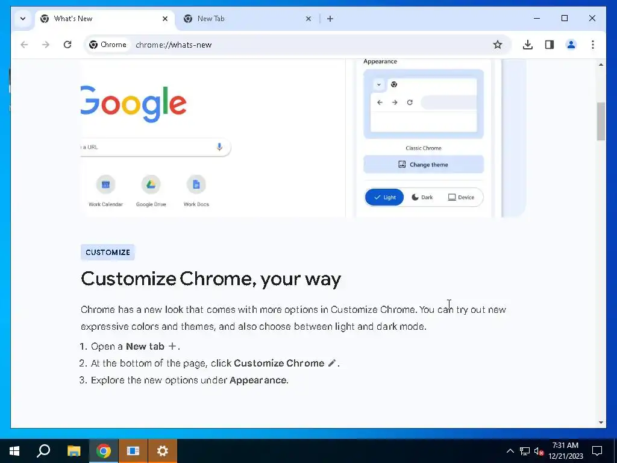Click the microphone icon in search box
This screenshot has width=617, height=463.
tap(219, 147)
